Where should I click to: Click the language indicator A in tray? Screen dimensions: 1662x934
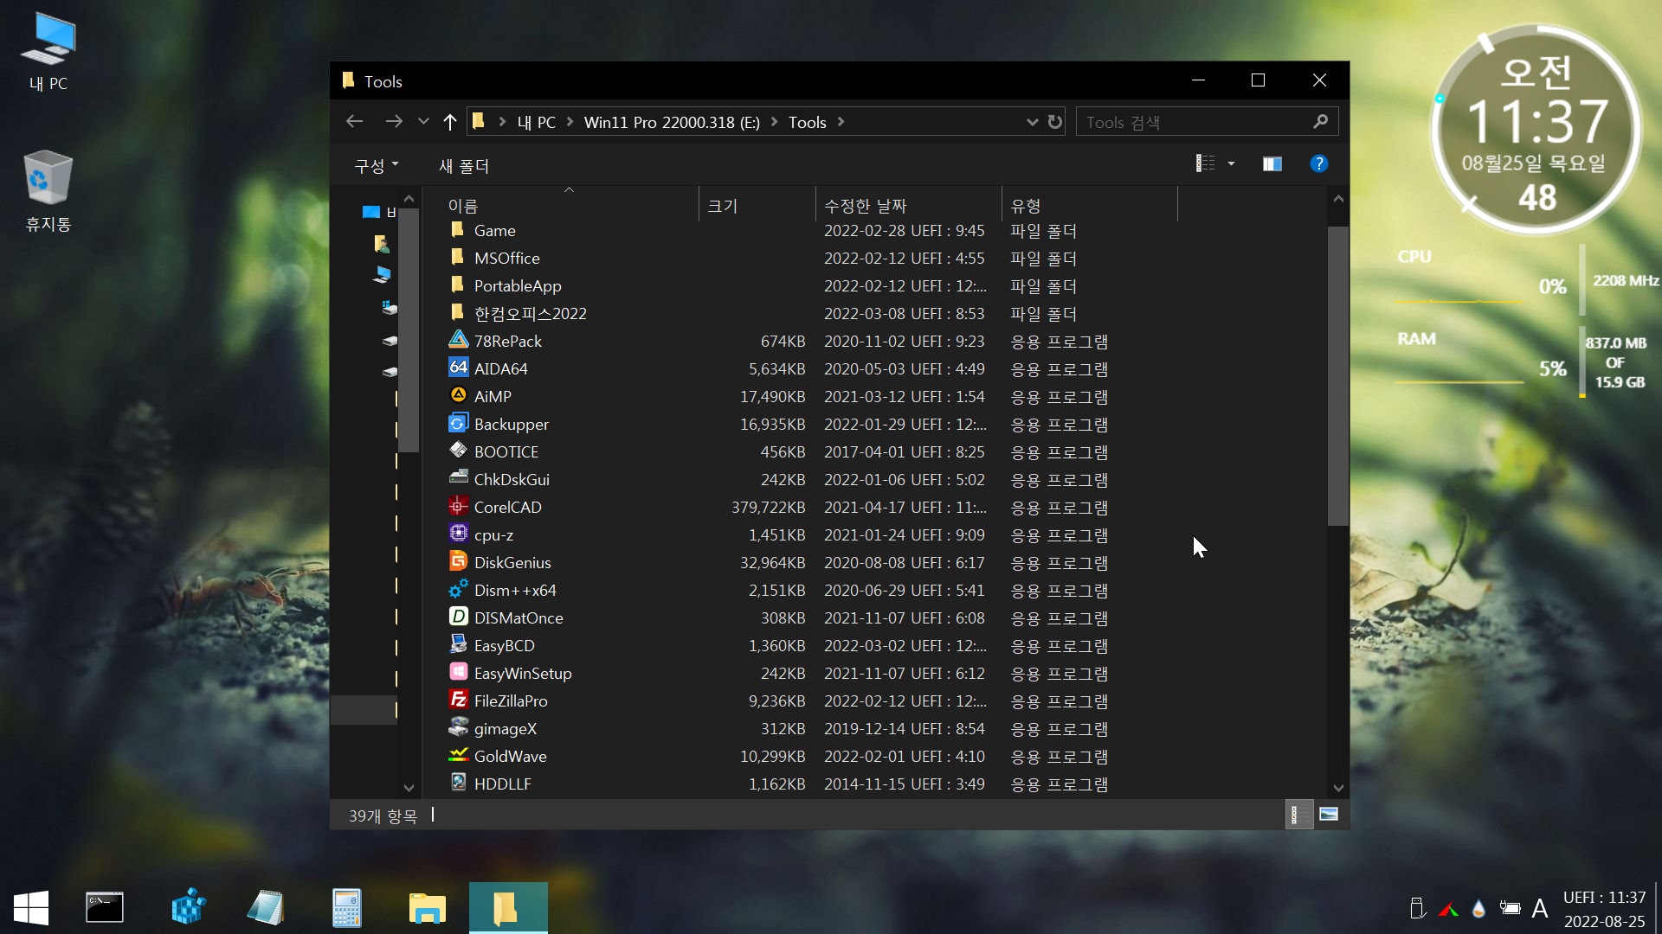pyautogui.click(x=1539, y=908)
